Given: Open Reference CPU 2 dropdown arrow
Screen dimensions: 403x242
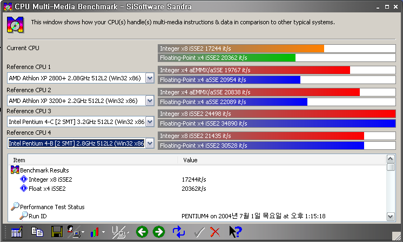Looking at the screenshot, I should click(150, 100).
